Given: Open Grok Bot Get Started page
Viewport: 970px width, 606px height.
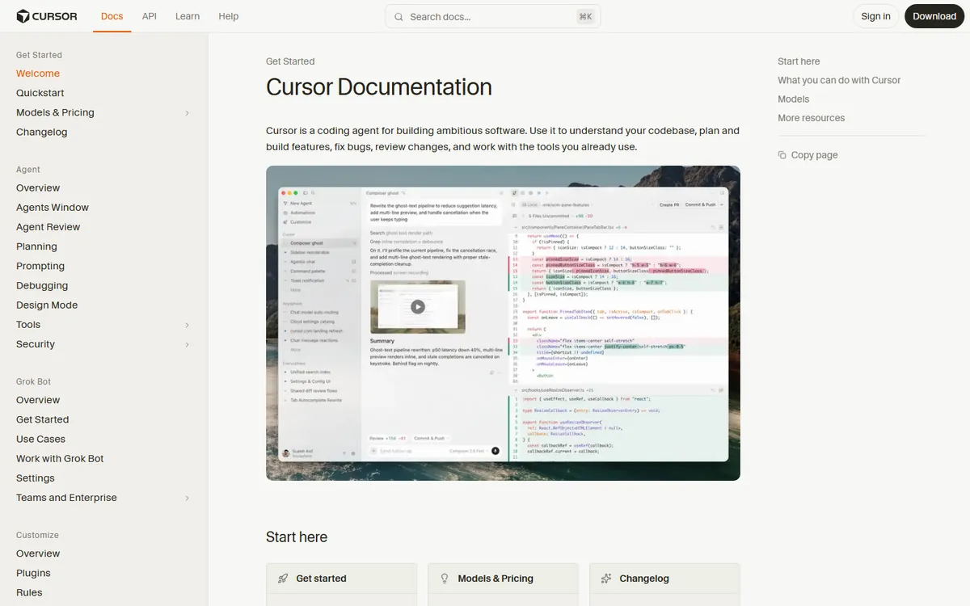Looking at the screenshot, I should (43, 419).
